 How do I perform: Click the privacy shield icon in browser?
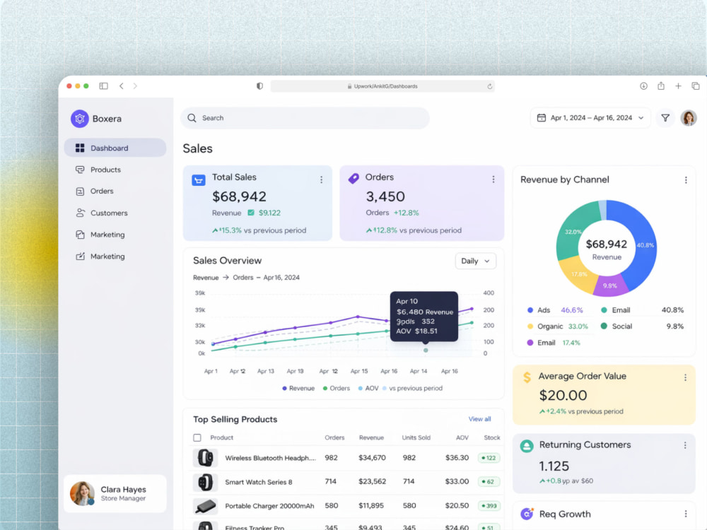coord(259,86)
